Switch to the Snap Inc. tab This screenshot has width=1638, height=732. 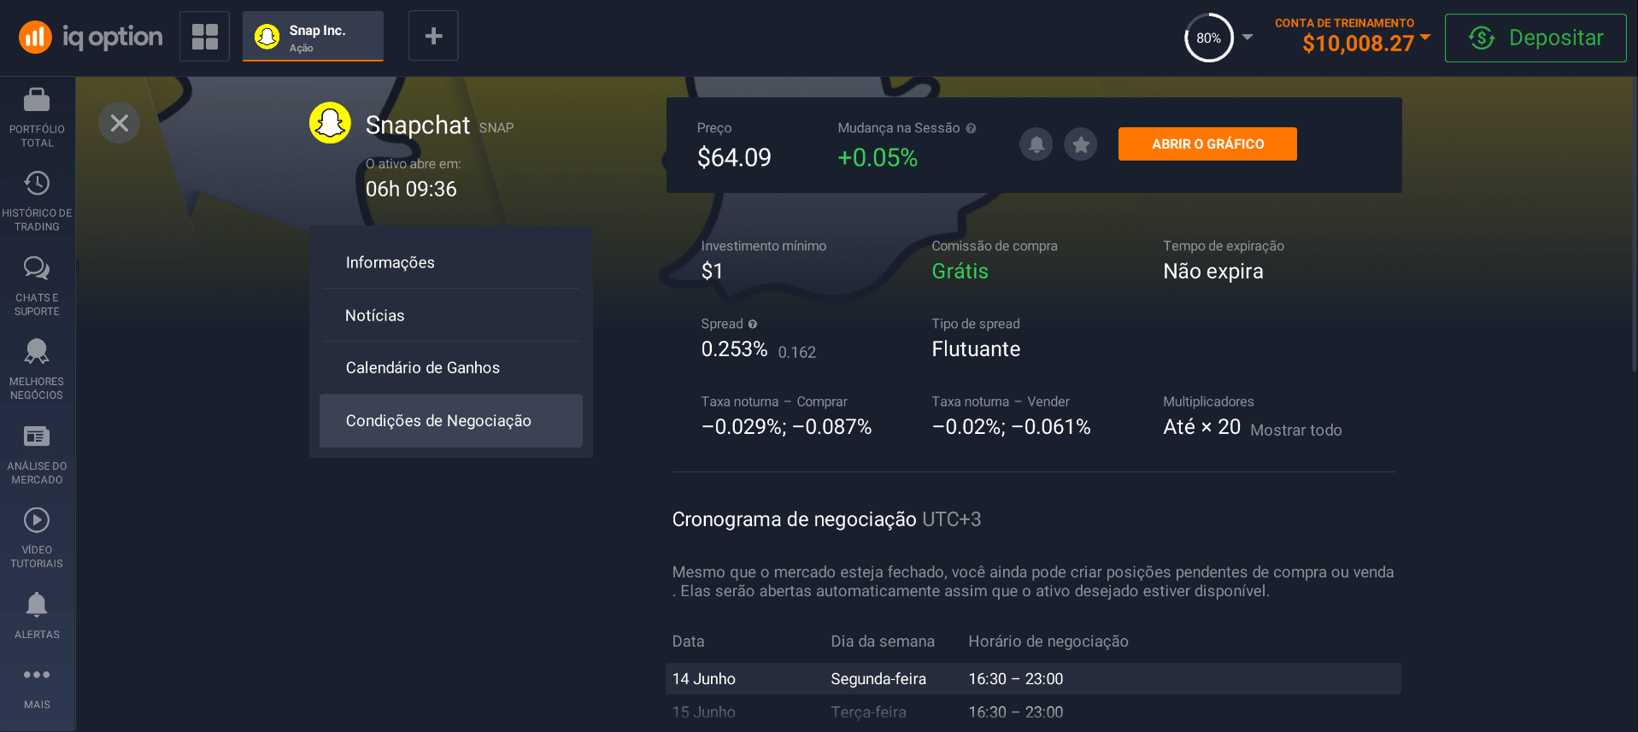(x=313, y=36)
